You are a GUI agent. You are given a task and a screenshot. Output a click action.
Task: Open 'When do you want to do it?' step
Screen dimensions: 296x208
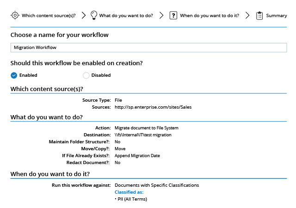[x=210, y=15]
